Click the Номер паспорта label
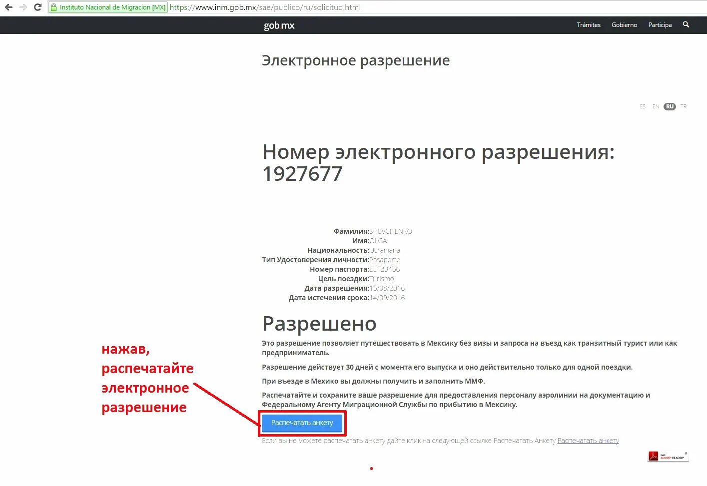707x486 pixels. [339, 269]
